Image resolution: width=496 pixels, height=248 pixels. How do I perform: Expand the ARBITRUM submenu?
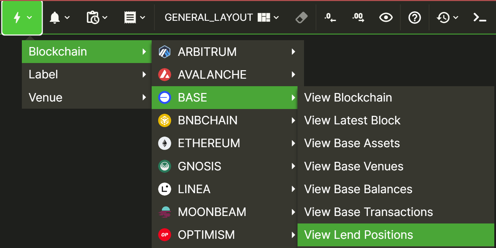228,52
